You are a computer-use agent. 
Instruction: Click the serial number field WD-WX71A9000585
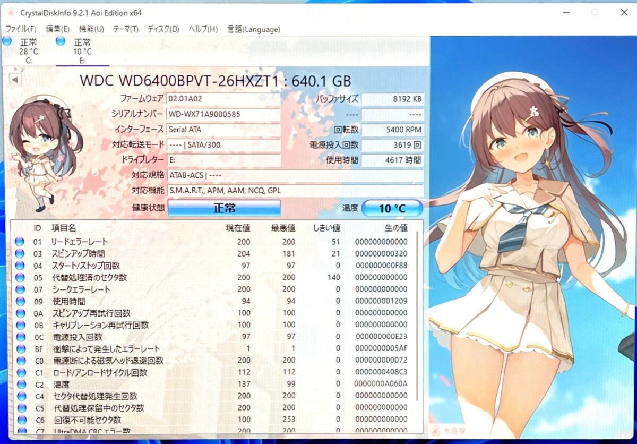click(x=223, y=114)
